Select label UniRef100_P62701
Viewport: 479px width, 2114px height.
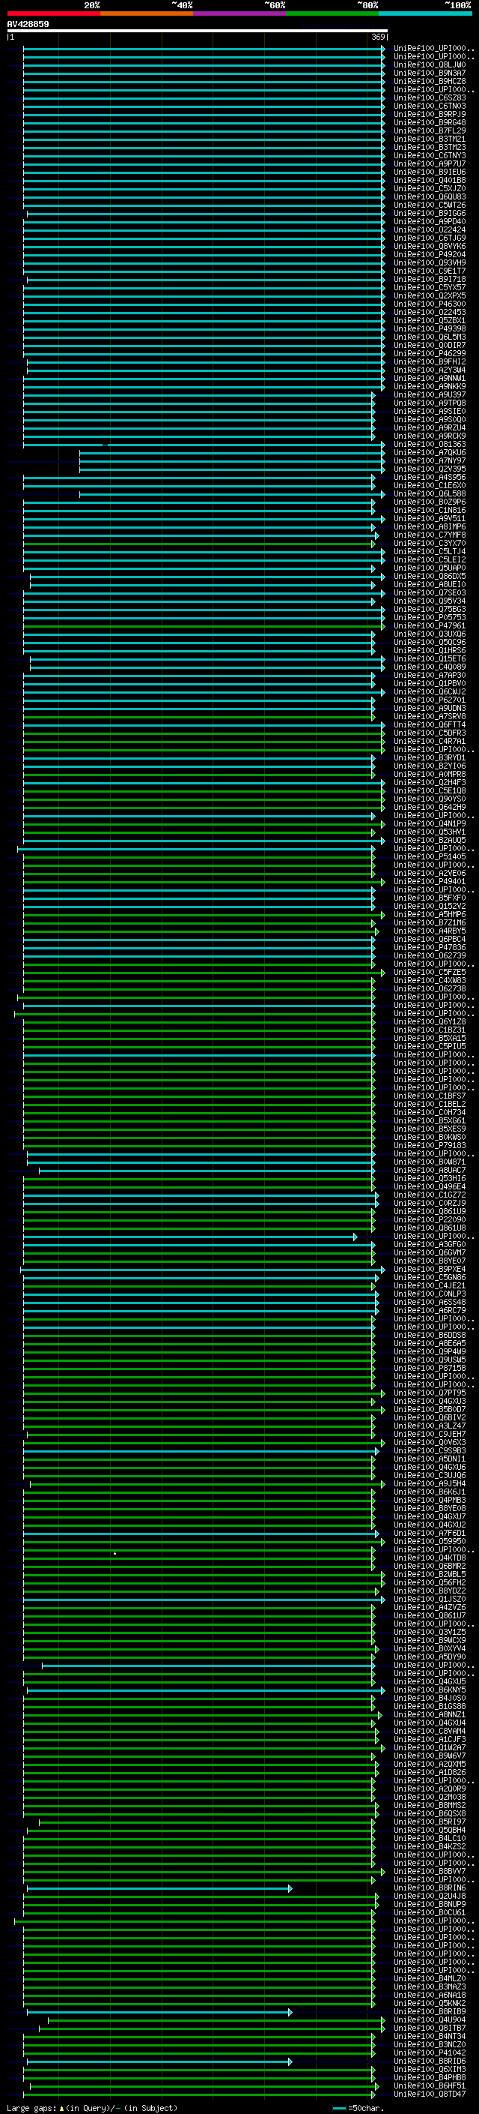click(430, 700)
